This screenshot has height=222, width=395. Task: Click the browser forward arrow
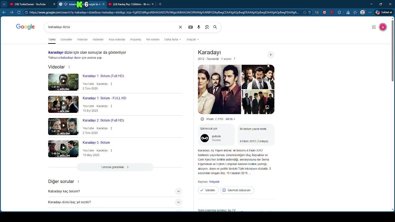(11, 12)
